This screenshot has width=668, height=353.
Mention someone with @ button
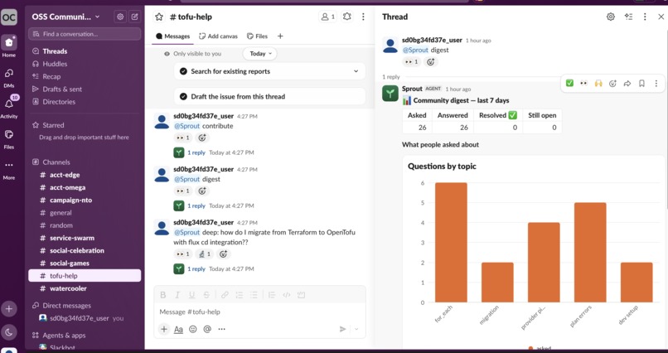click(x=207, y=329)
